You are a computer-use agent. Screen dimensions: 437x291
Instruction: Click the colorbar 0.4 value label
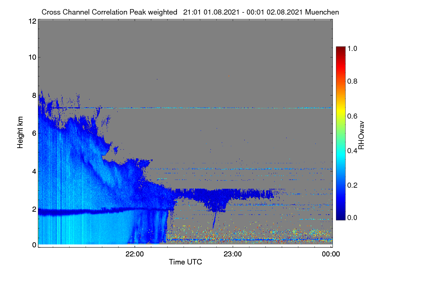[354, 151]
